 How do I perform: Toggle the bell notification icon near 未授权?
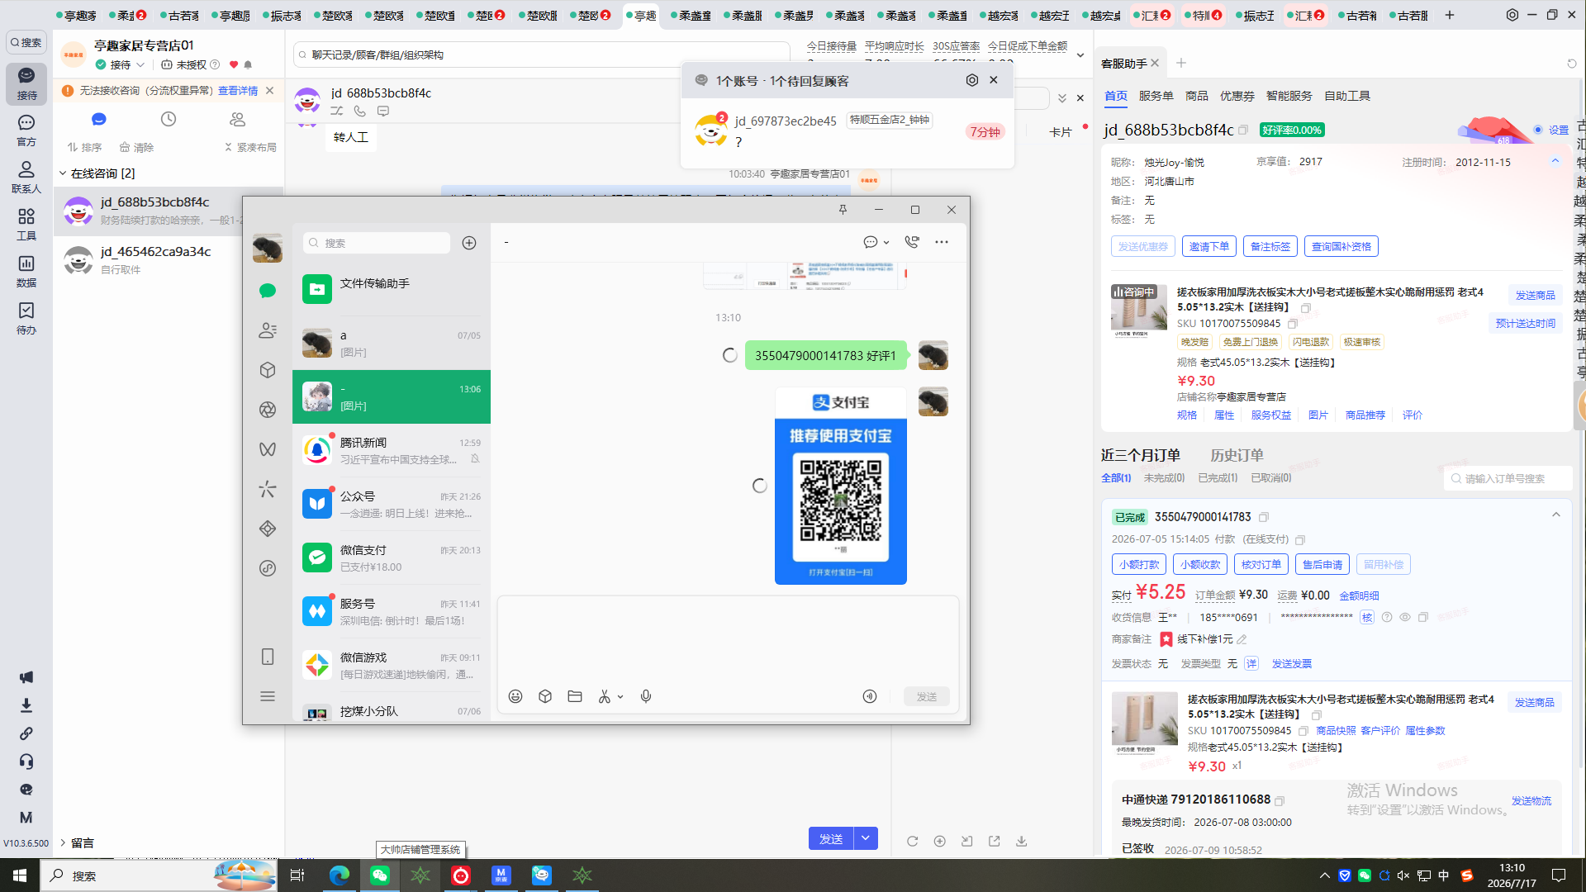(248, 64)
